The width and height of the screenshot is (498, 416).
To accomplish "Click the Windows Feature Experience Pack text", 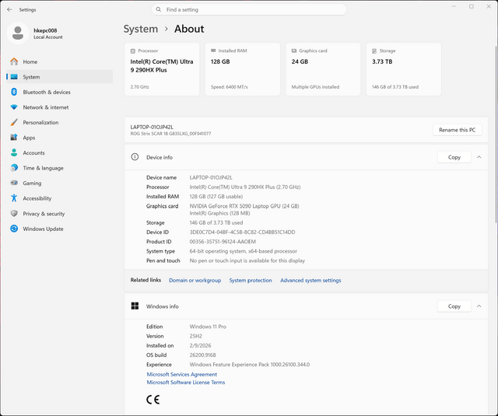I will tap(250, 365).
